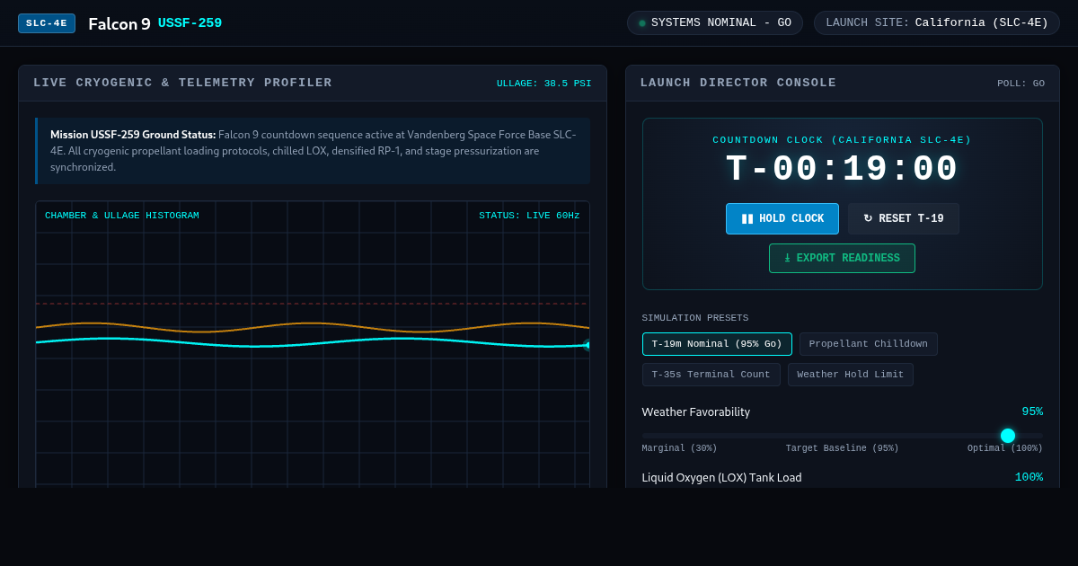The image size is (1078, 566).
Task: Click the "LIVE CRYOGENIC & TELEMETRY PROFILER" panel heading
Action: click(183, 83)
